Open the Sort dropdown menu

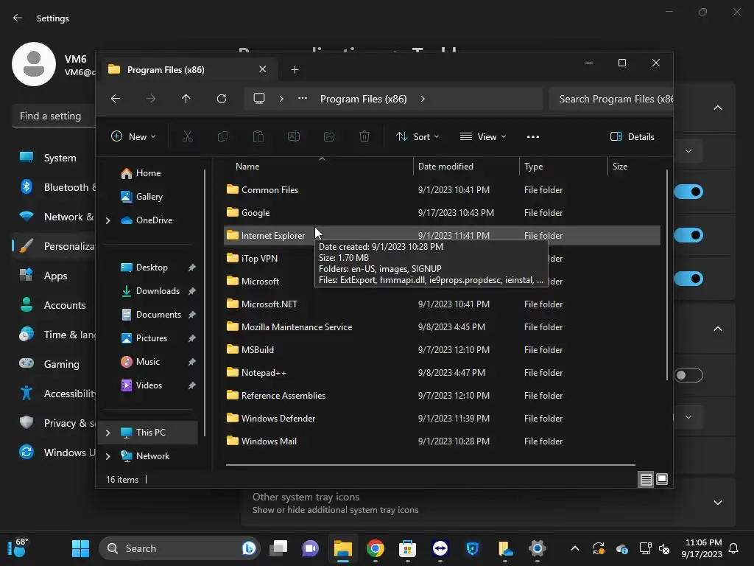tap(417, 136)
